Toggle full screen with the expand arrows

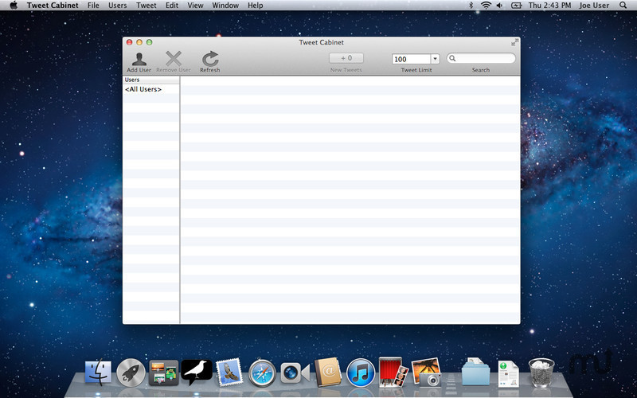[514, 41]
